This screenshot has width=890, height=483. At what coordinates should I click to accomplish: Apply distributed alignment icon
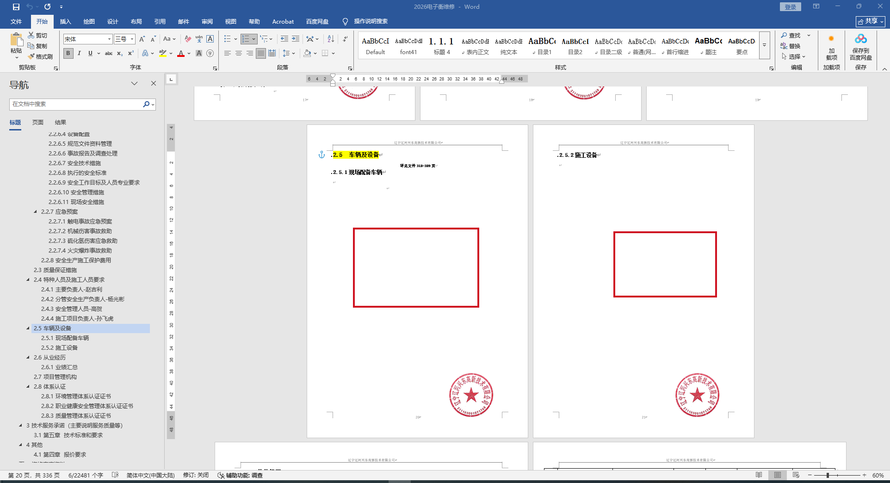[x=272, y=53]
